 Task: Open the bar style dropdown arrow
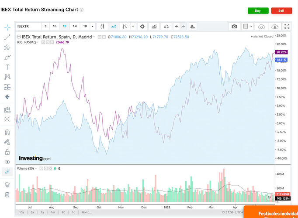click(133, 26)
